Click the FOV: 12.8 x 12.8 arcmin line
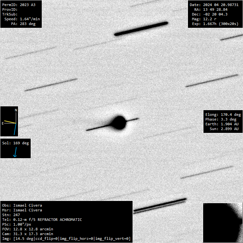The height and width of the screenshot is (243, 243). coord(28,229)
